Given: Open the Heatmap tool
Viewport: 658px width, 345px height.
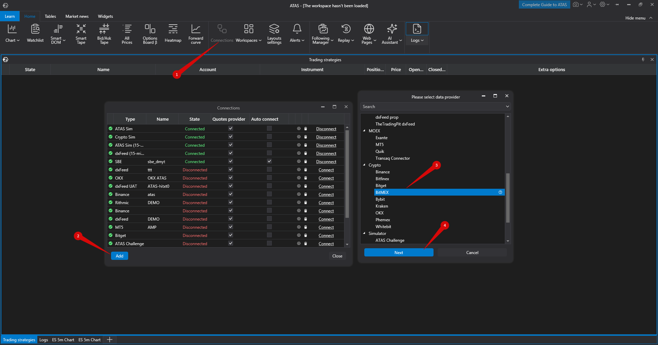Looking at the screenshot, I should pos(173,34).
